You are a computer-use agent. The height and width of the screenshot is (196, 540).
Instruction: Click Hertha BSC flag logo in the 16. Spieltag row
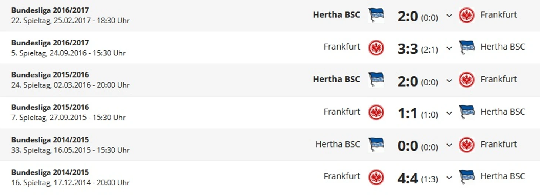tap(466, 177)
